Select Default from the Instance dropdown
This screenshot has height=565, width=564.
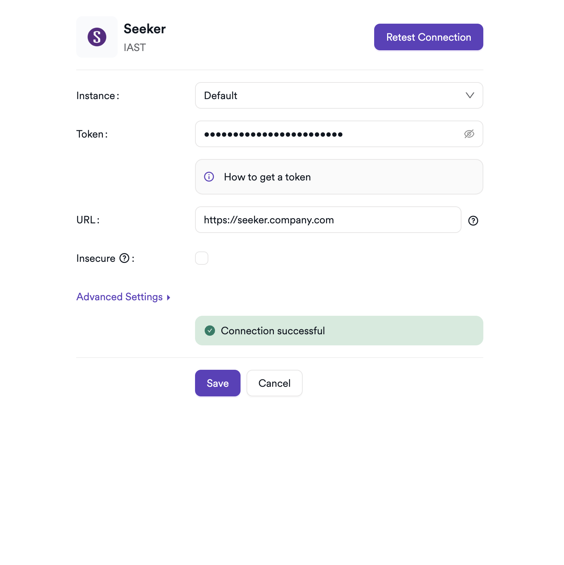[339, 95]
